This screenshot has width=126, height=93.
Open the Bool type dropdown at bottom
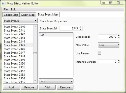tap(56, 81)
